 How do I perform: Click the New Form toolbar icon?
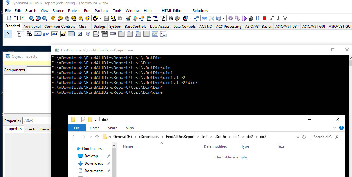click(x=16, y=18)
